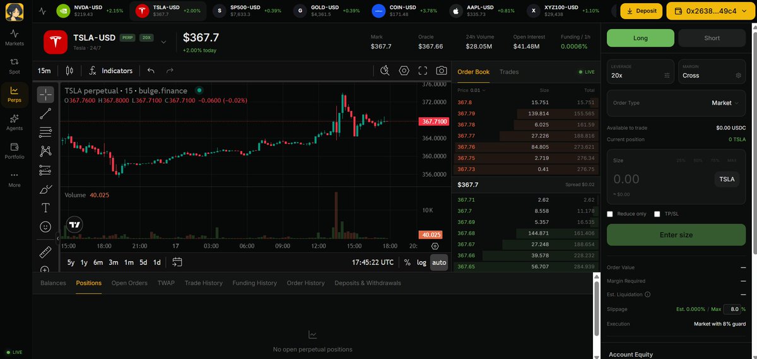Viewport: 757px width, 359px height.
Task: Select the Short side toggle
Action: [712, 38]
